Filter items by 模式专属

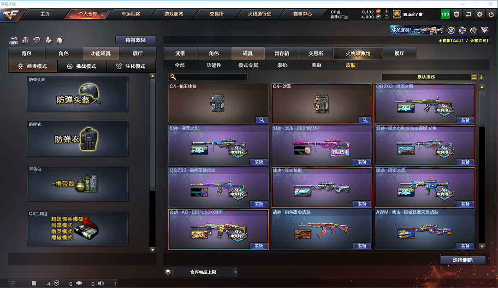[x=248, y=65]
